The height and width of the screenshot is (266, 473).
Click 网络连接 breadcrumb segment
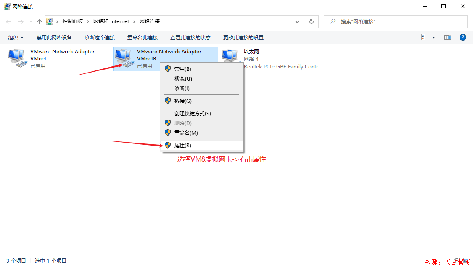point(150,21)
